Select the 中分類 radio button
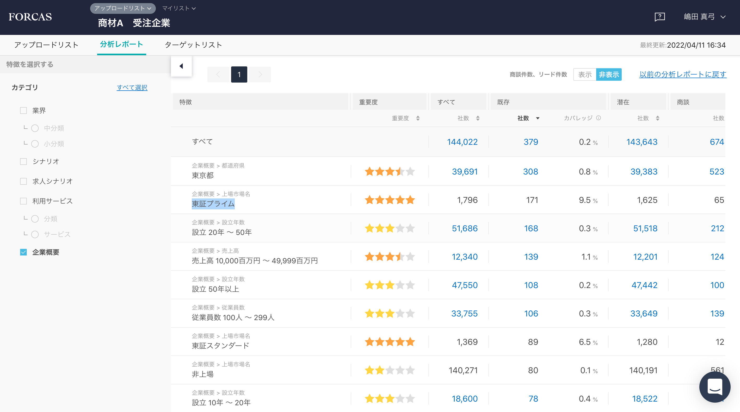The height and width of the screenshot is (412, 740). pos(35,128)
